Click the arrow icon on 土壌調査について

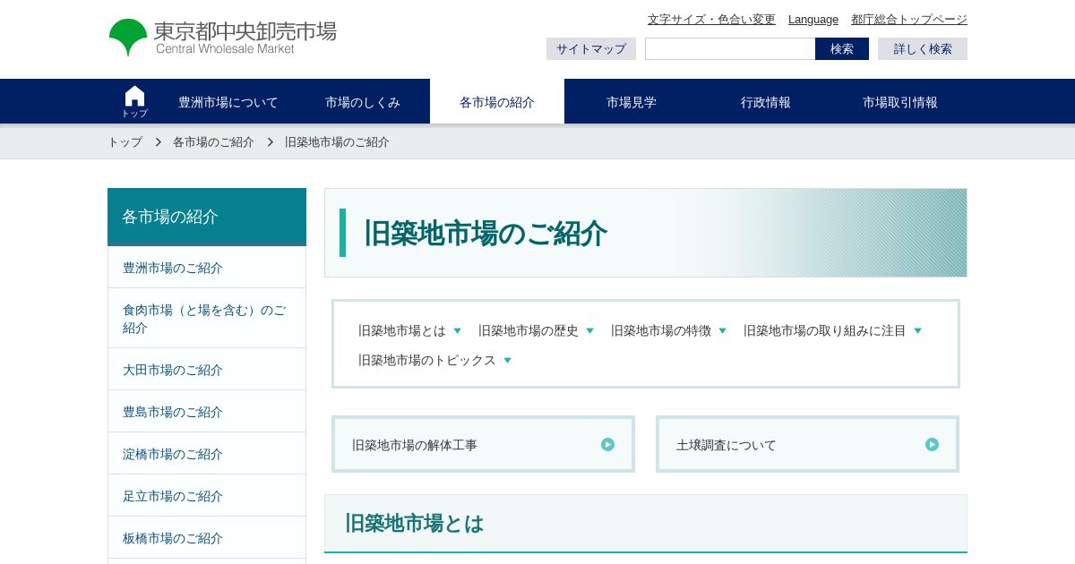(932, 444)
